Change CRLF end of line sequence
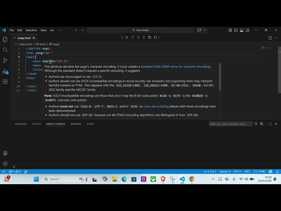 pyautogui.click(x=247, y=171)
